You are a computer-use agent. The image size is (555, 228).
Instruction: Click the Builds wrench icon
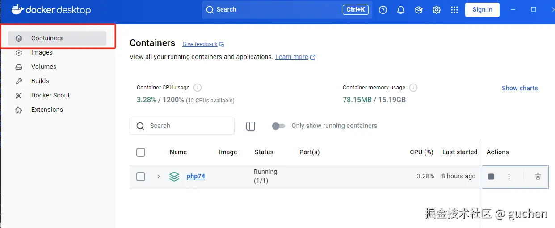point(19,81)
